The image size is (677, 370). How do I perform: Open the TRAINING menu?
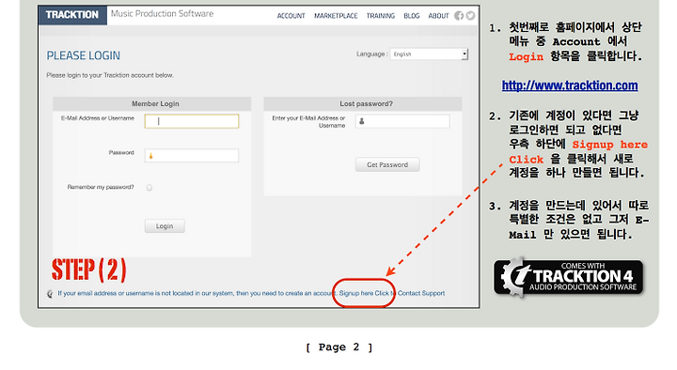click(x=381, y=16)
